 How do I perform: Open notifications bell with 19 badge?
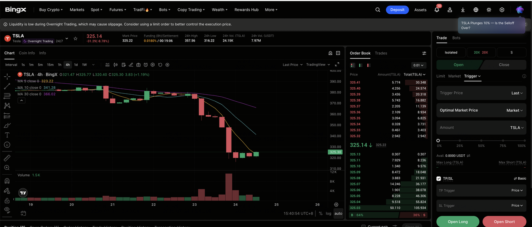click(x=437, y=10)
